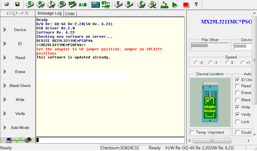Viewport: 257px width, 151px height.
Task: Click the horizontal scrollbar thumb in right panel
Action: (212, 141)
